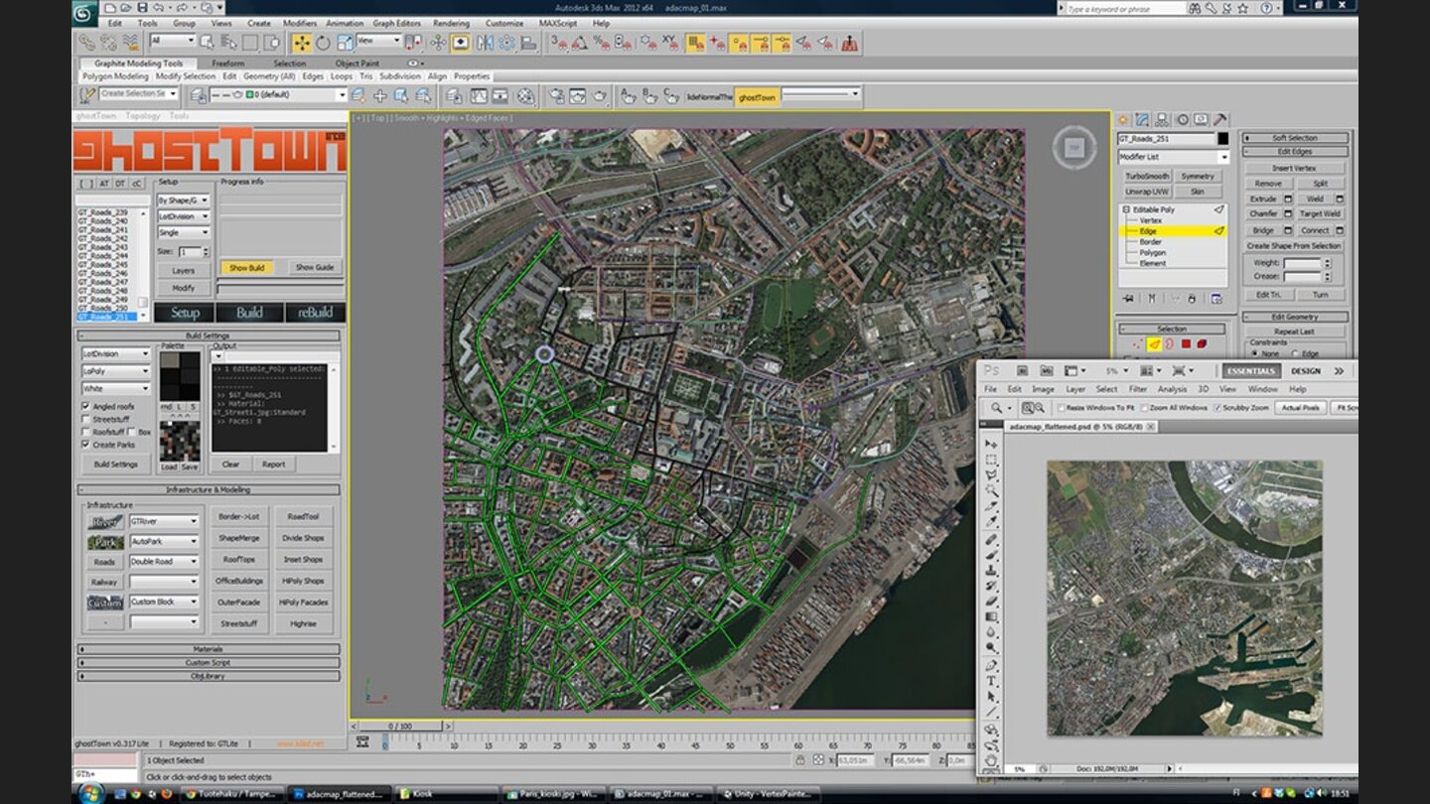Activate the Select and Rotate tool
The width and height of the screenshot is (1430, 804).
[321, 42]
